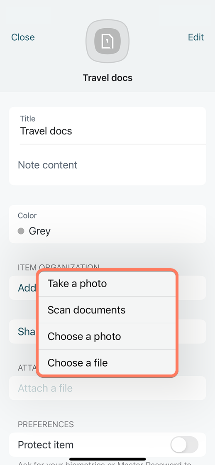
Task: Tap the Close button
Action: point(23,37)
